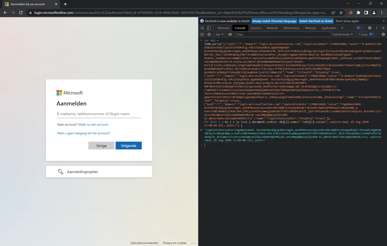Switch to the Sources tab
Viewport: 387px width, 246px height.
[256, 28]
